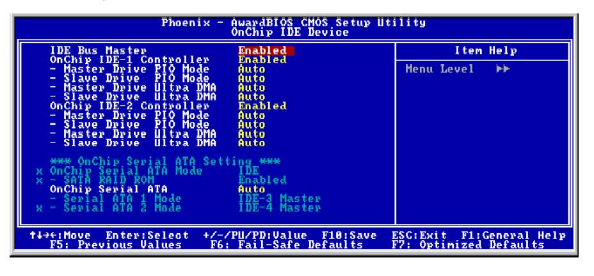Image resolution: width=594 pixels, height=276 pixels.
Task: Click the greyed SATA RAID ROM label
Action: 102,180
